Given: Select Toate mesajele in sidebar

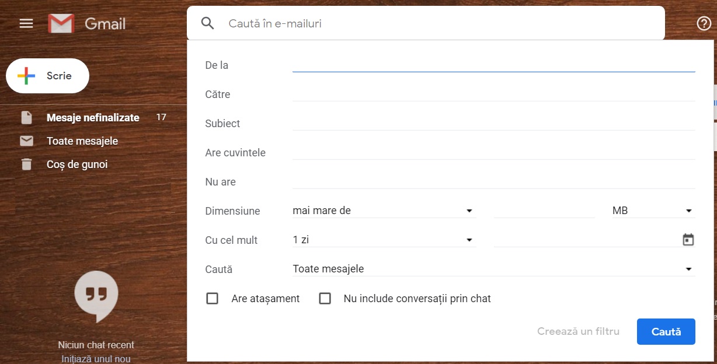Looking at the screenshot, I should point(82,141).
